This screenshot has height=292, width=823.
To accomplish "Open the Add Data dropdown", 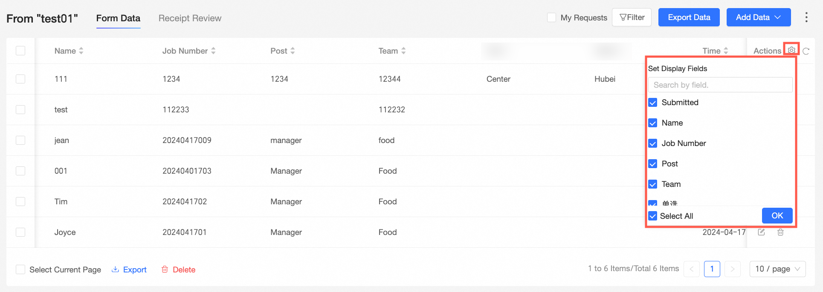I will (759, 17).
